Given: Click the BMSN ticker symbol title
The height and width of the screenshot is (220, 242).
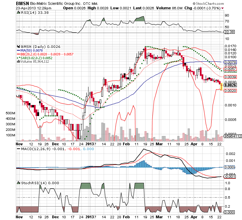Looking at the screenshot, I should point(22,3).
